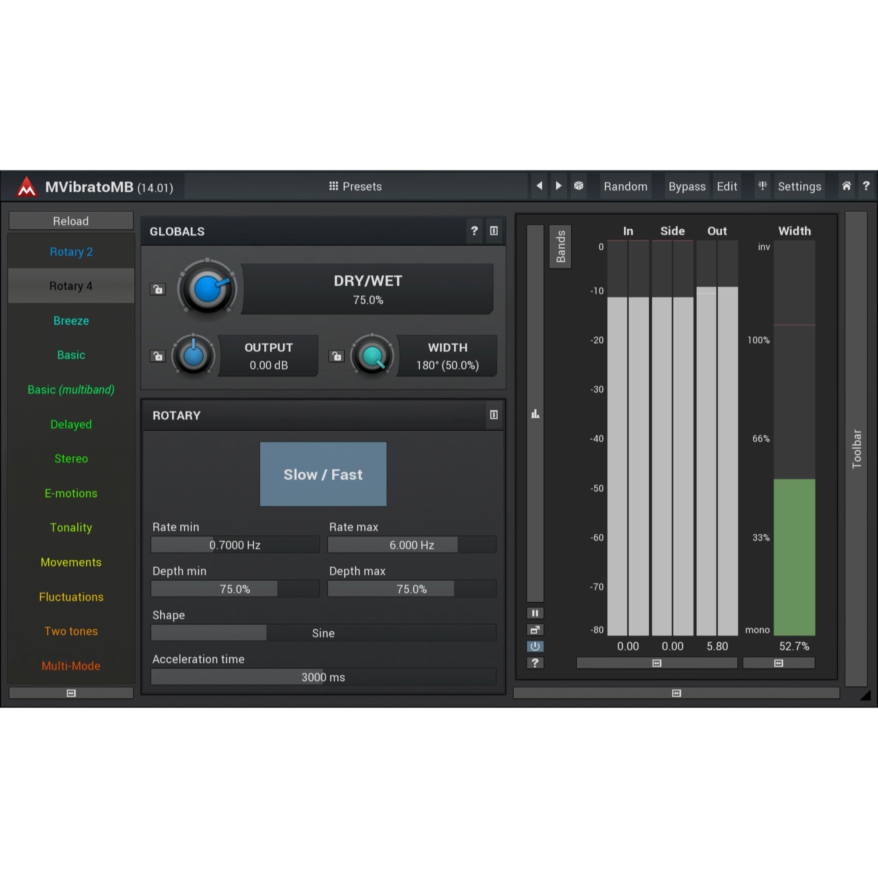878x878 pixels.
Task: Select the Basic preset
Action: point(71,355)
